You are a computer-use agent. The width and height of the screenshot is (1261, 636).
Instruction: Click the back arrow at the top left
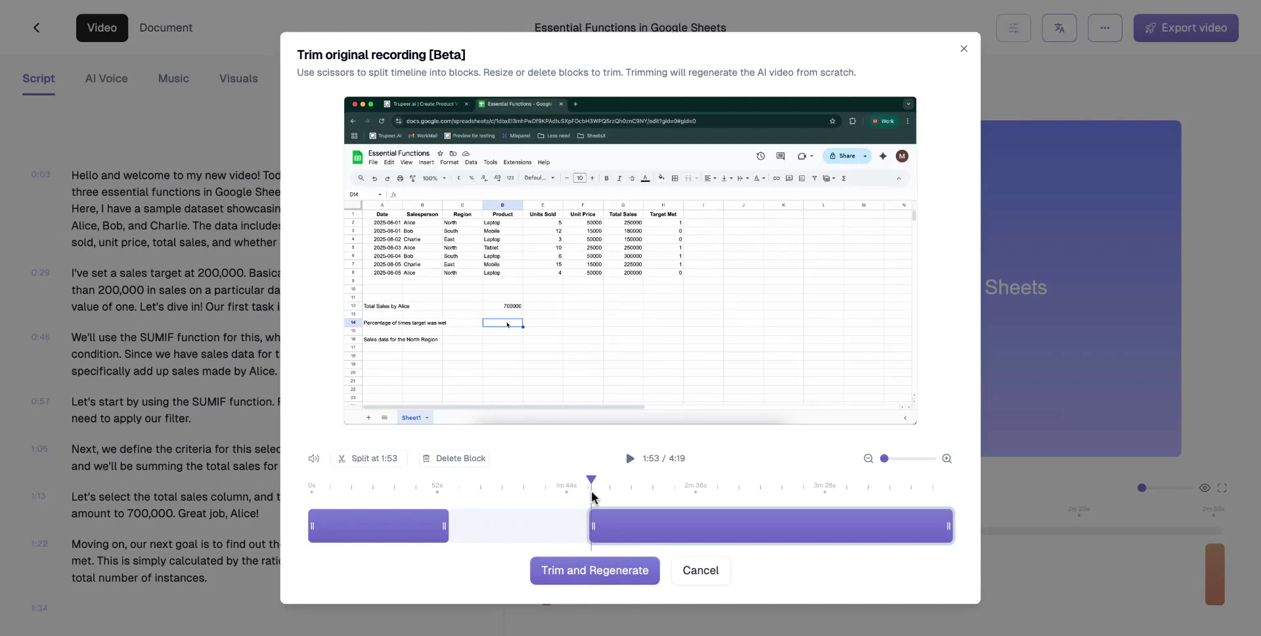37,28
